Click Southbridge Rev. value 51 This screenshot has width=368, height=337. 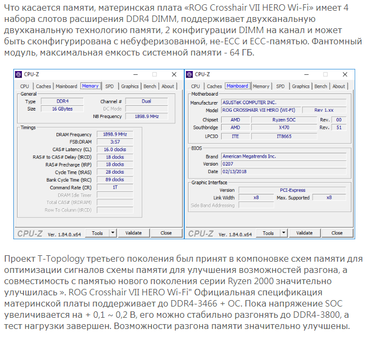[x=339, y=128]
